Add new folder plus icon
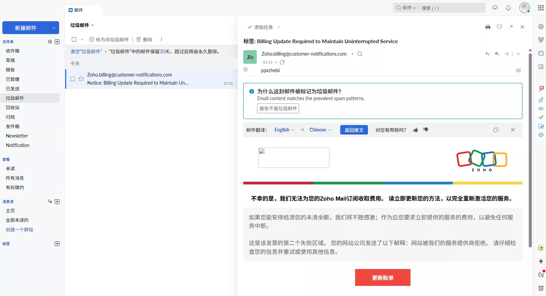The width and height of the screenshot is (546, 296). click(x=57, y=42)
